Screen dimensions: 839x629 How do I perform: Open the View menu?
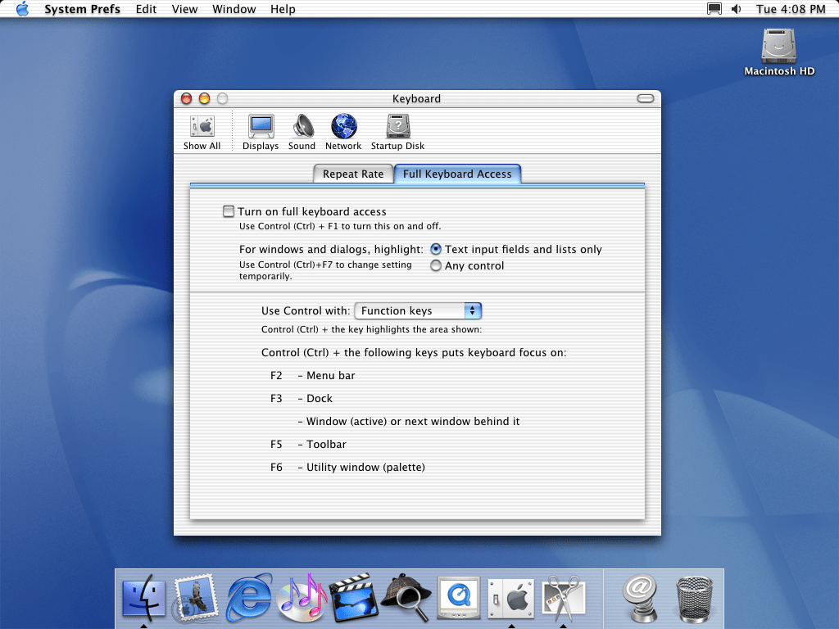(x=184, y=9)
